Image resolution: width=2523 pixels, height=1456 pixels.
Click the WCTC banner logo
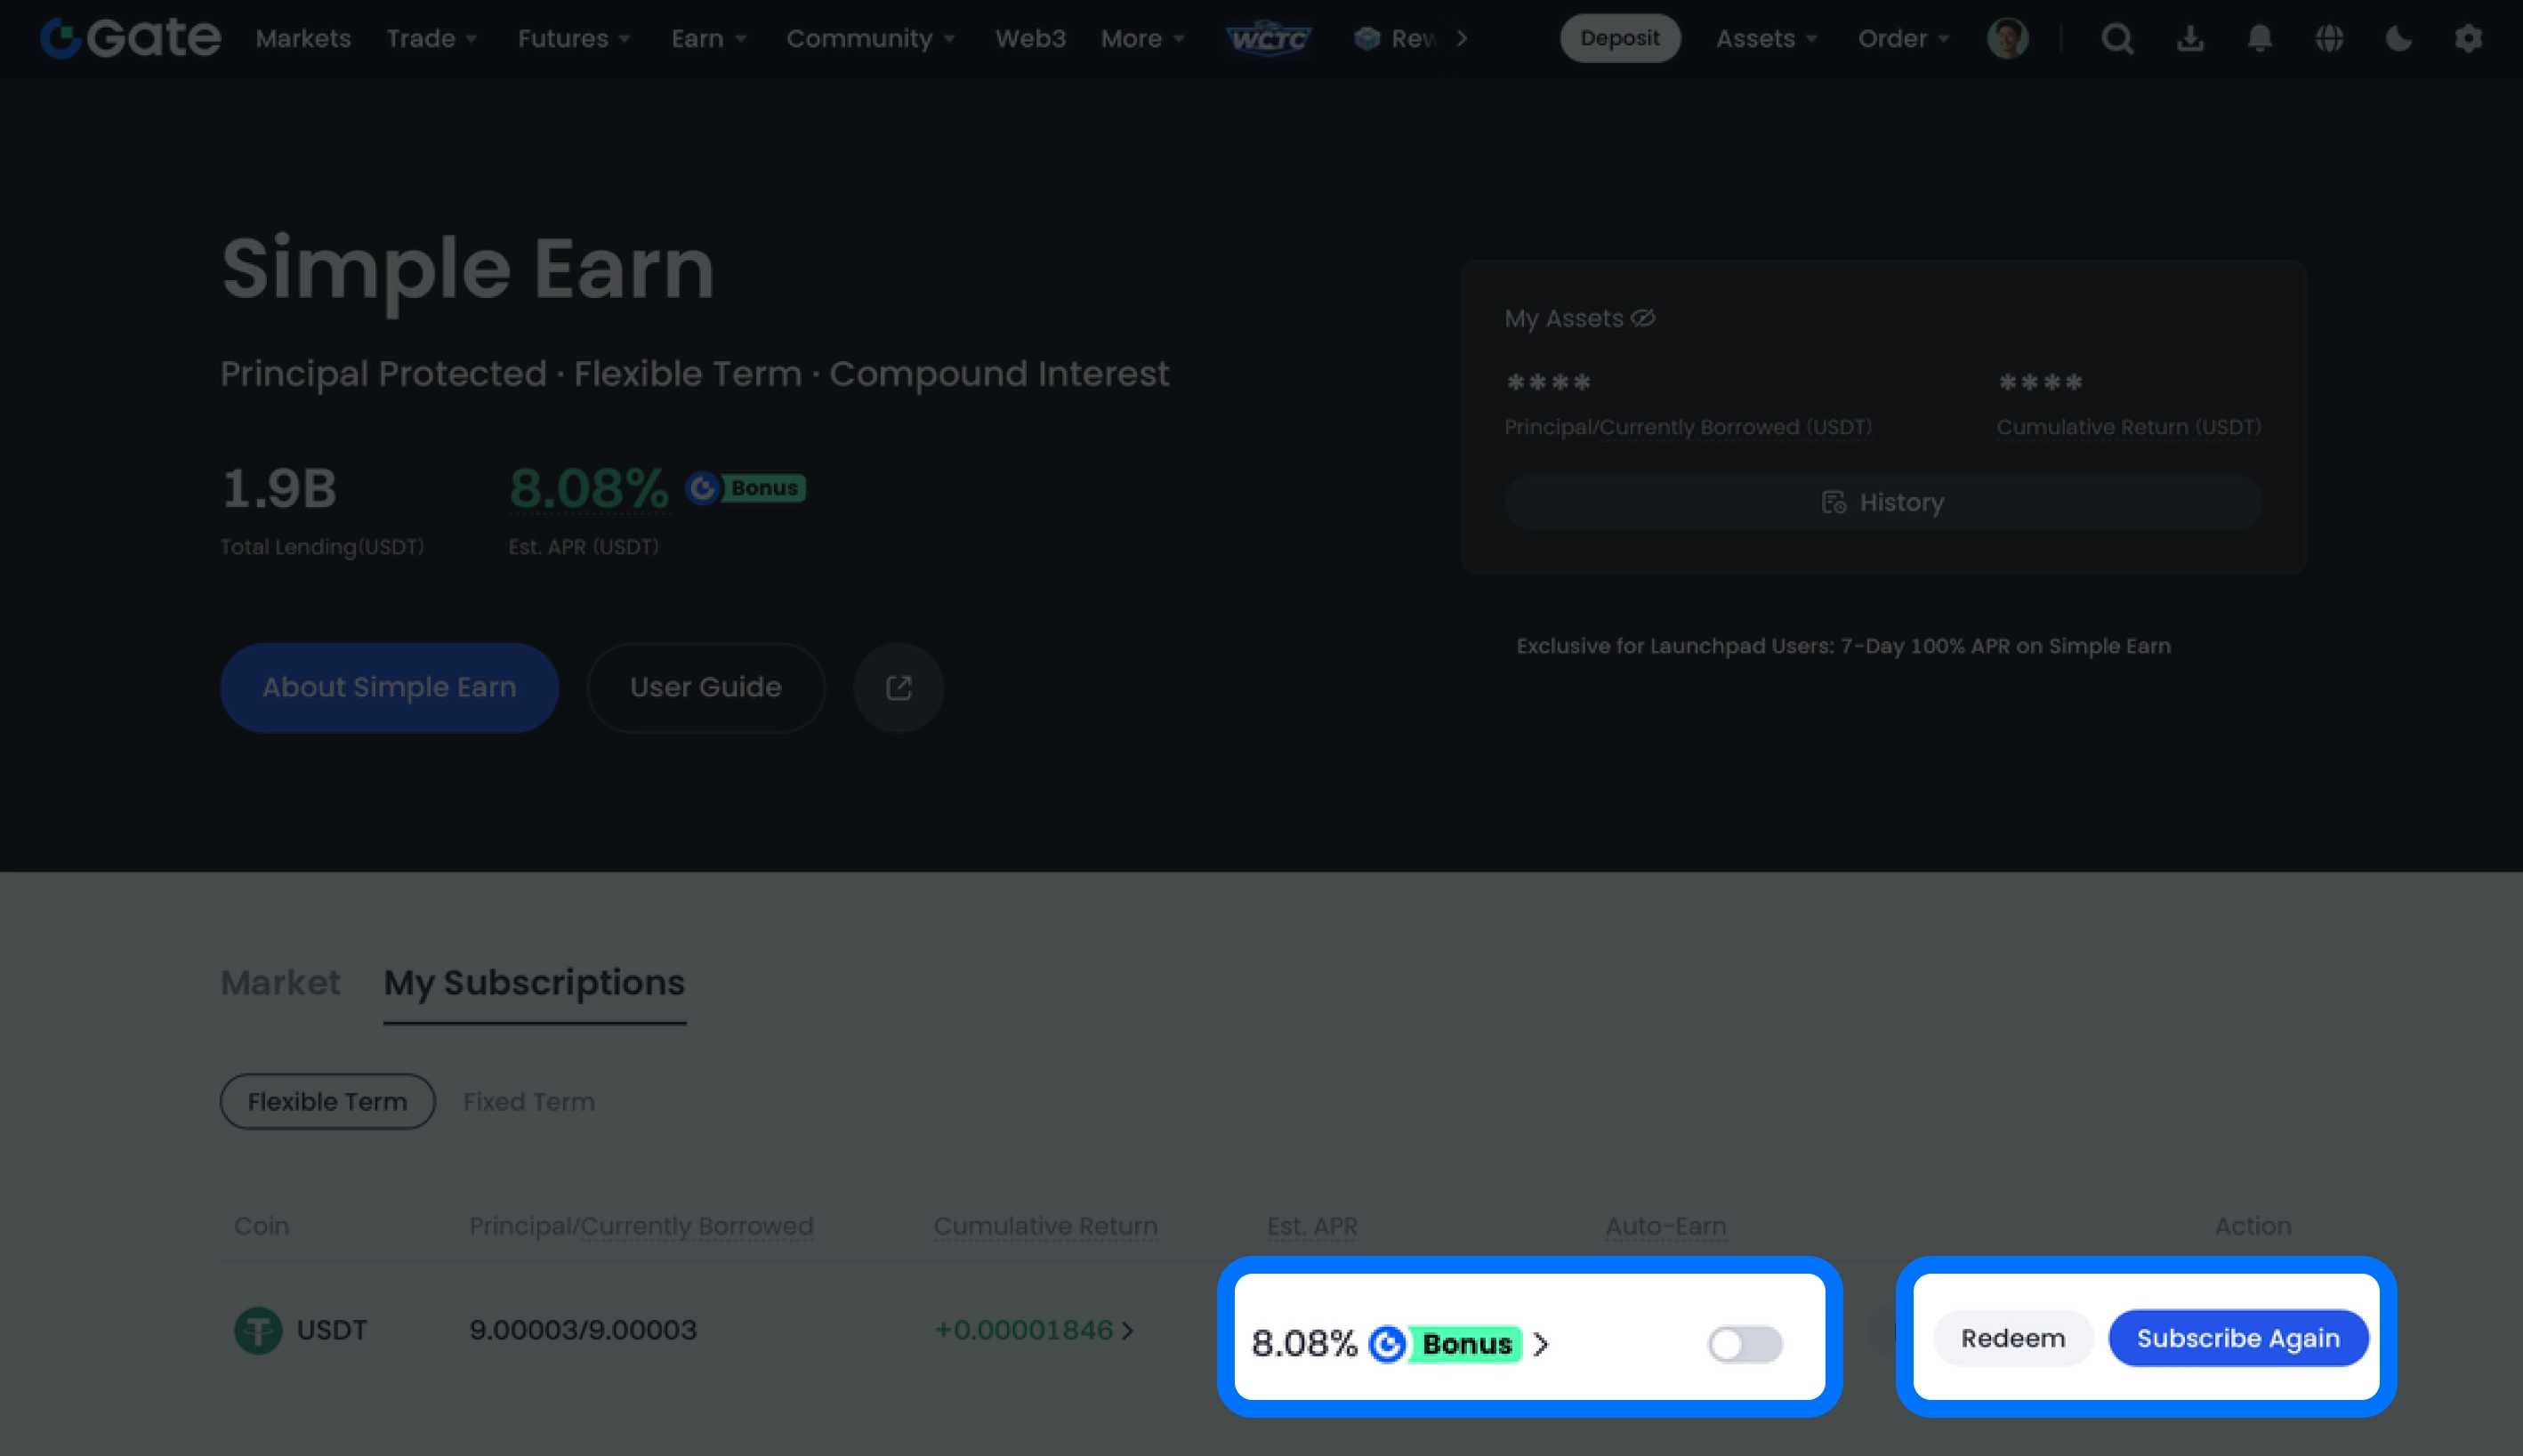(x=1268, y=39)
